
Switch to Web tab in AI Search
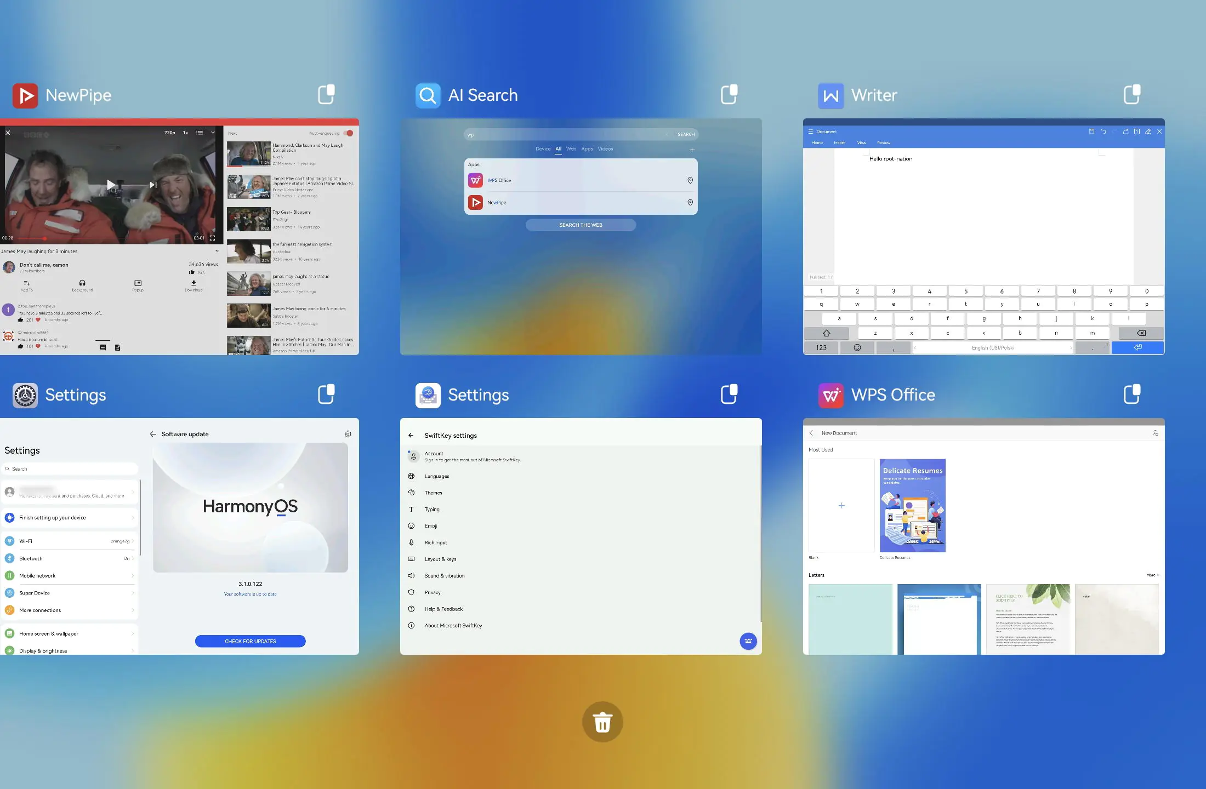[x=571, y=149]
